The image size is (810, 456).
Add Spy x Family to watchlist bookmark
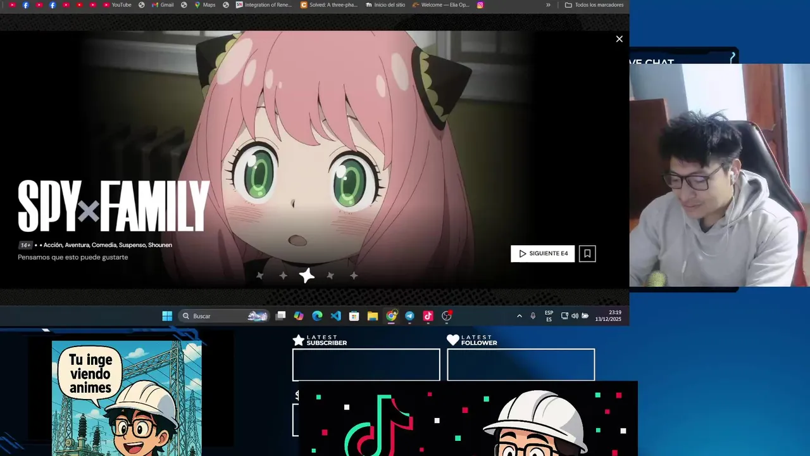(x=587, y=253)
